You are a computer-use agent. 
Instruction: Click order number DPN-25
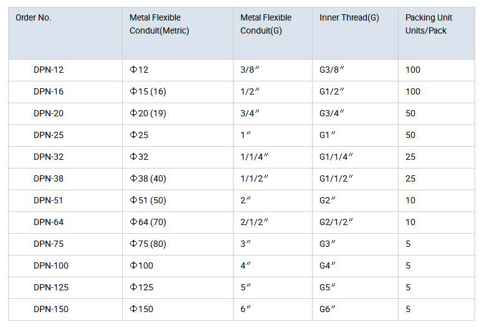[49, 135]
